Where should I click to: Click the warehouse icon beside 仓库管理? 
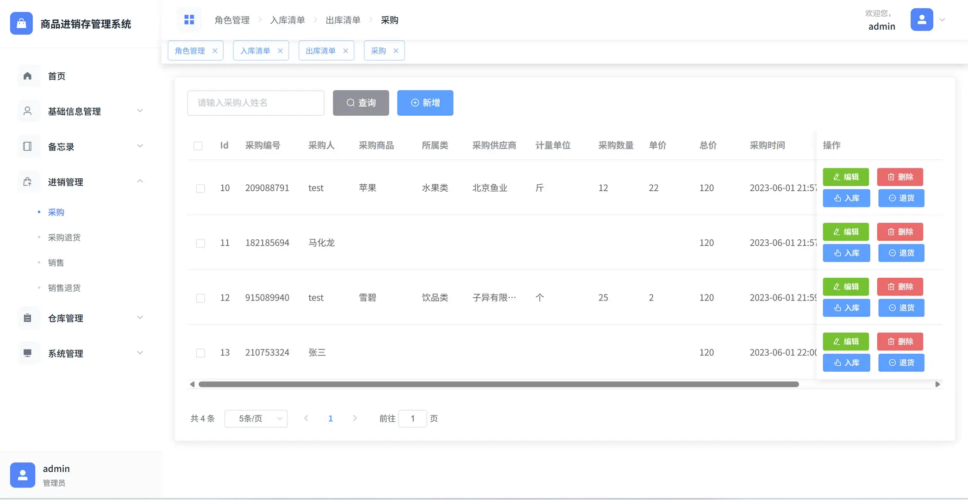28,318
